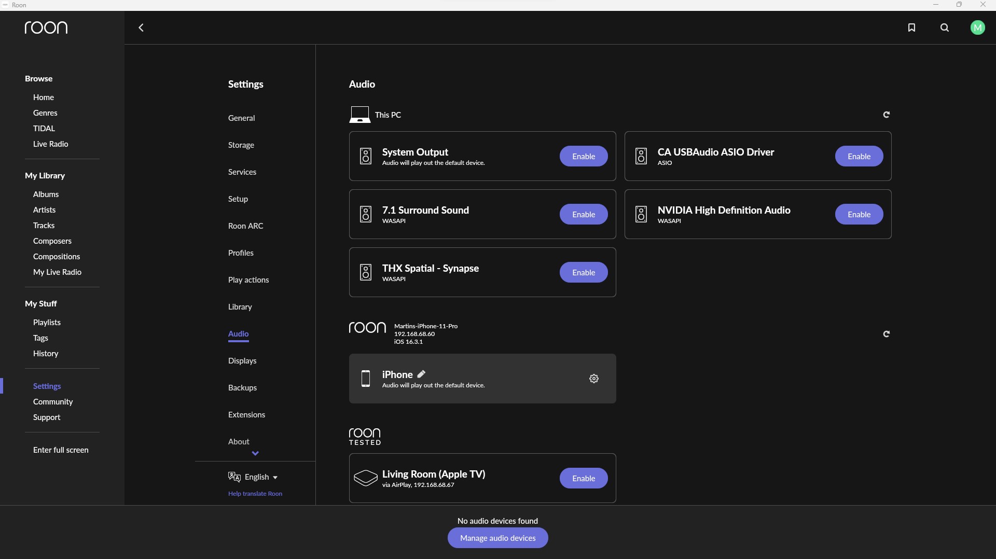Image resolution: width=996 pixels, height=559 pixels.
Task: Open Live Radio in sidebar
Action: click(51, 144)
